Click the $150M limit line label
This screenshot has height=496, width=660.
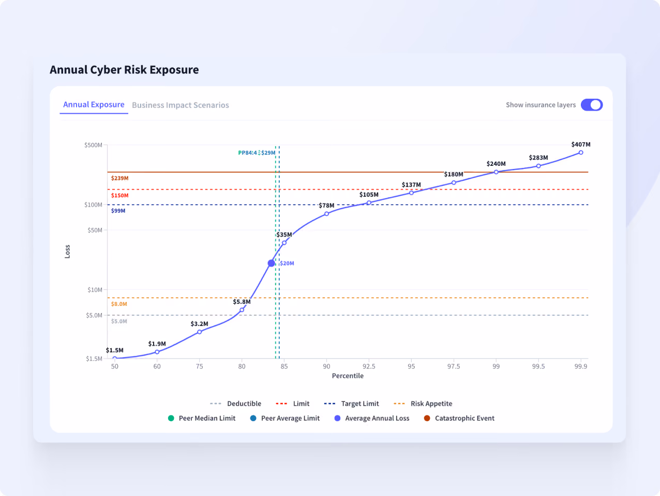pyautogui.click(x=119, y=196)
